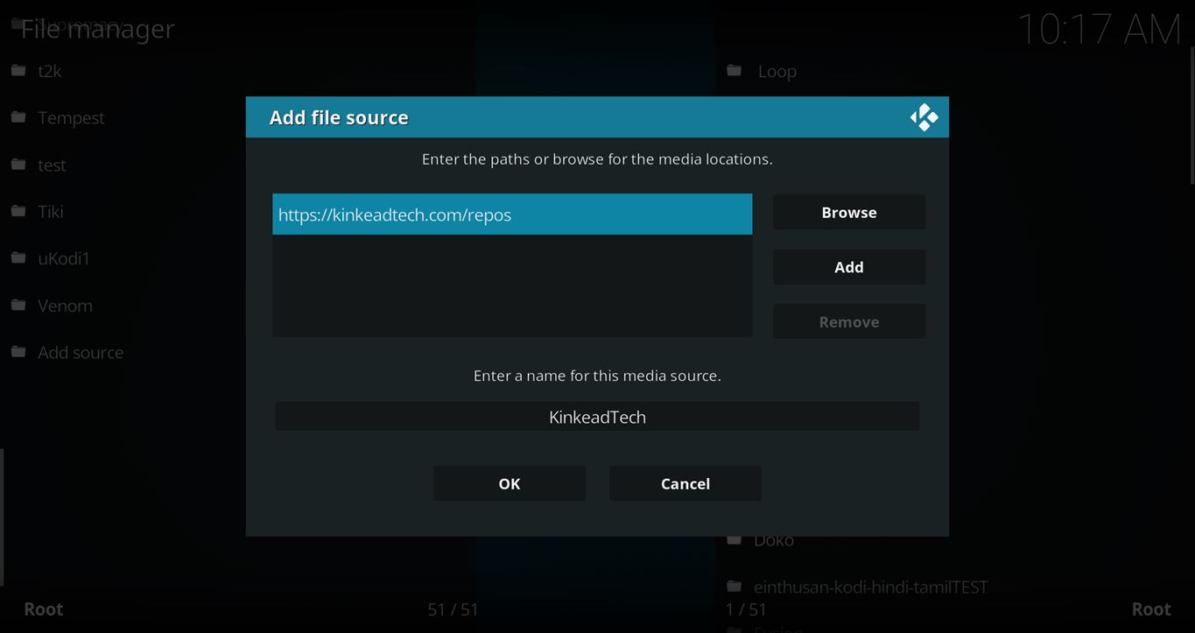Confirm the file source with OK
Image resolution: width=1195 pixels, height=633 pixels.
509,483
